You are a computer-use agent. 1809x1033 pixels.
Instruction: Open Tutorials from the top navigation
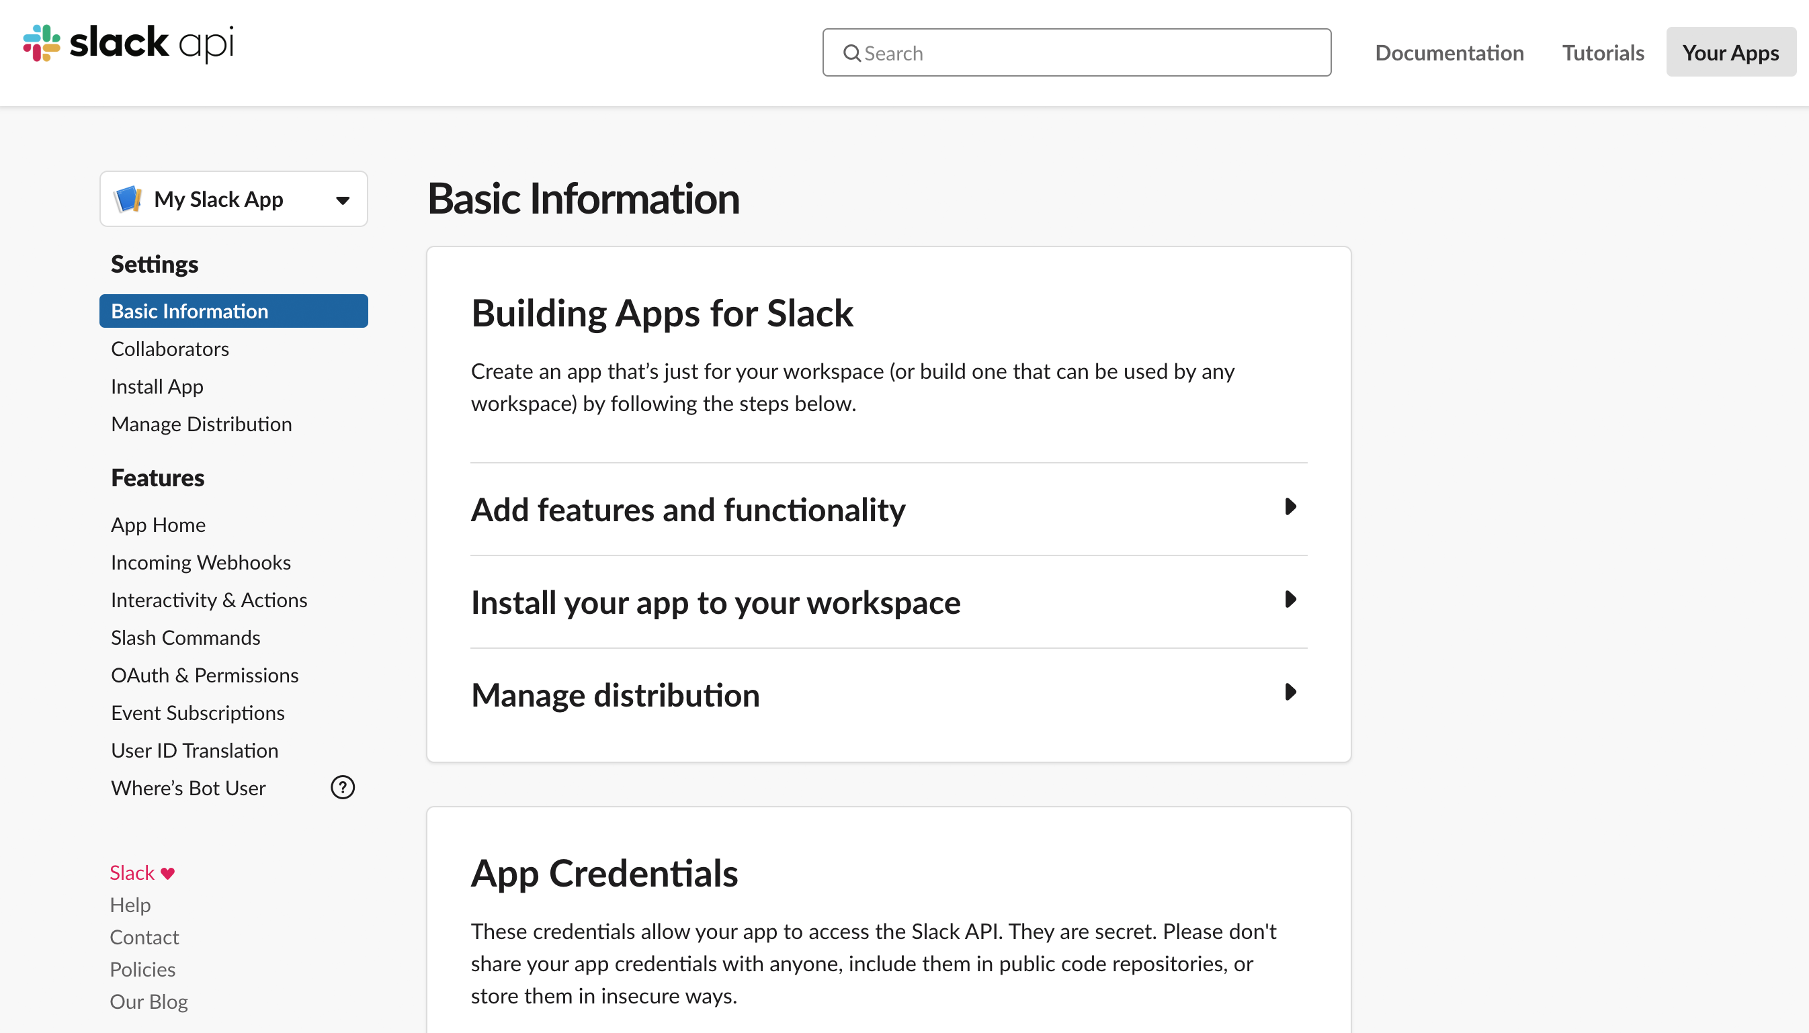point(1603,52)
